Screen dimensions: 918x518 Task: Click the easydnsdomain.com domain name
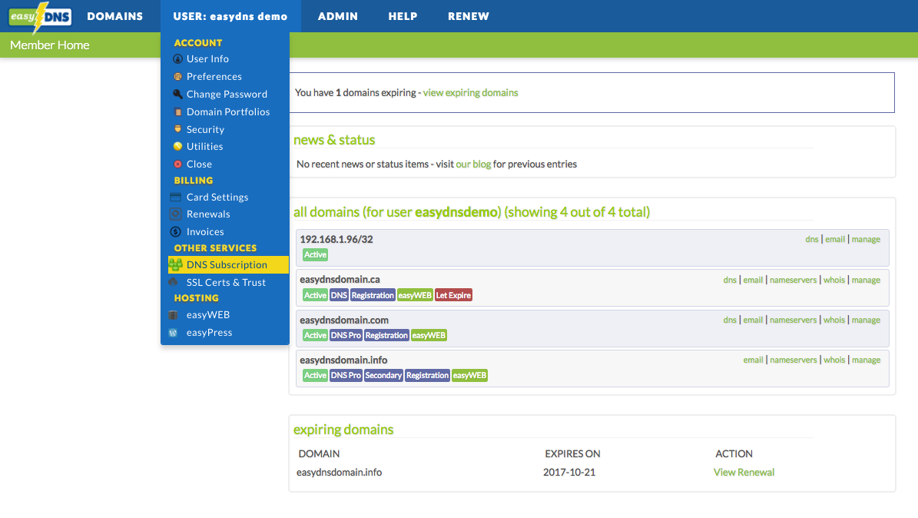[x=344, y=320]
